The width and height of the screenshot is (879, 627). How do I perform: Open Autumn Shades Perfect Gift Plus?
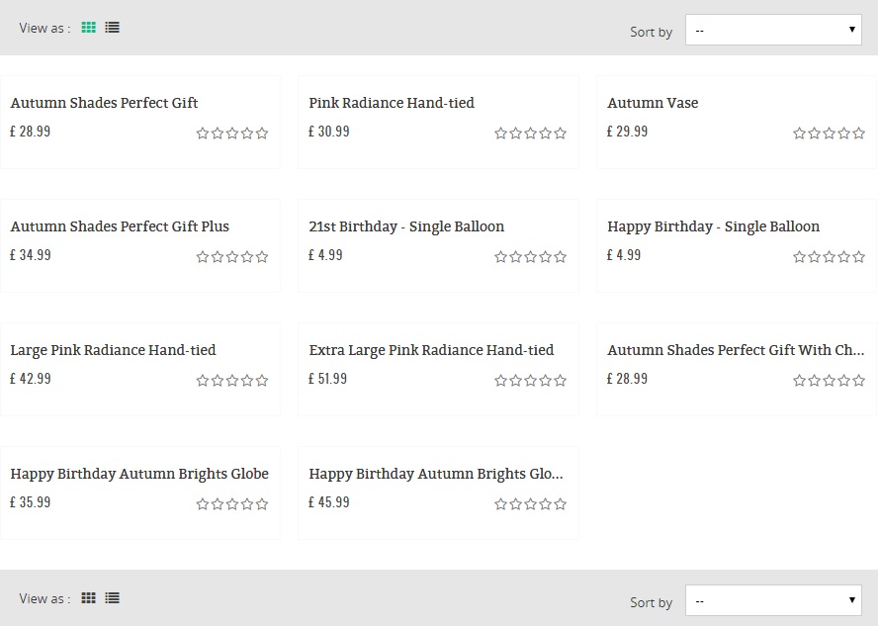coord(120,226)
